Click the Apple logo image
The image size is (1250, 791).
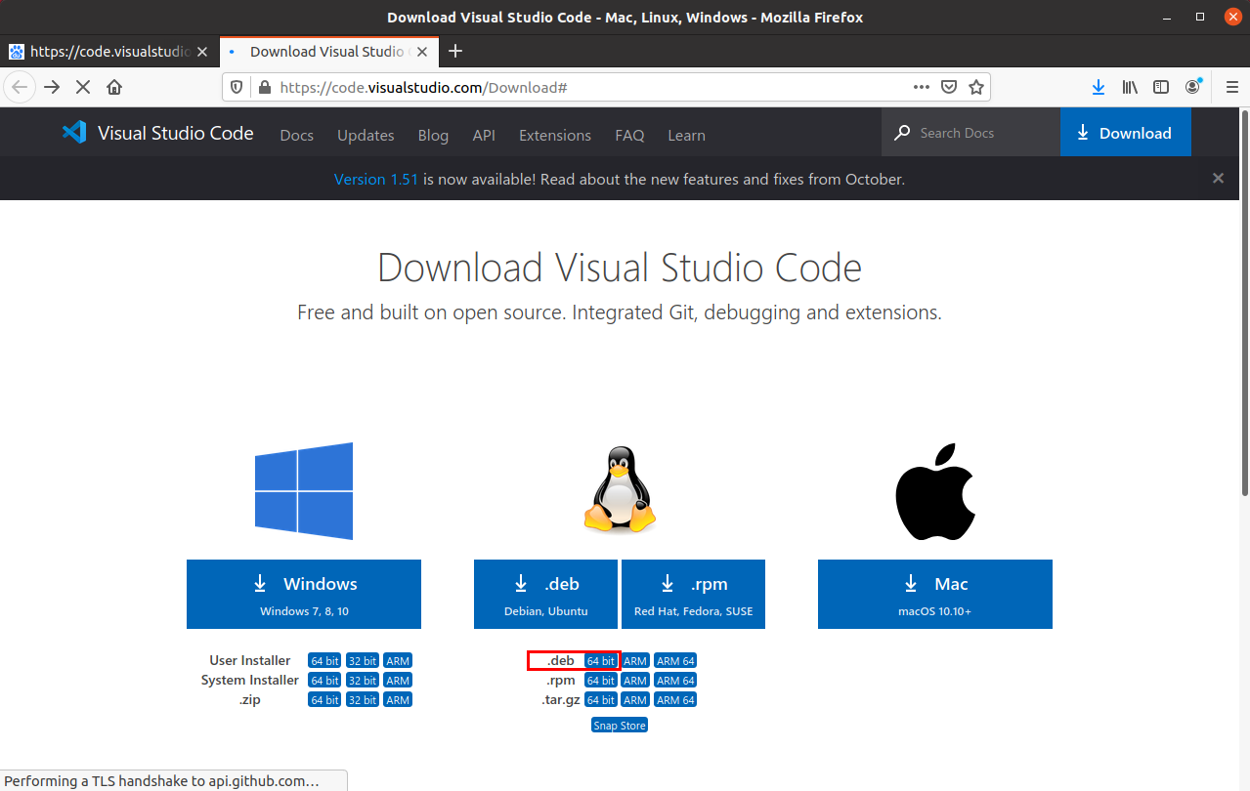click(935, 491)
